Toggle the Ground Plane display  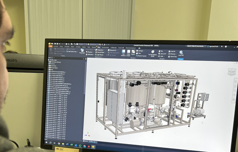click(100, 52)
